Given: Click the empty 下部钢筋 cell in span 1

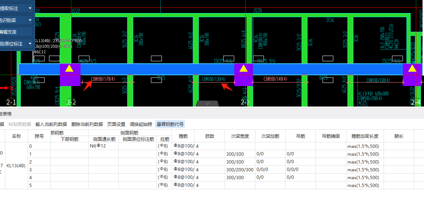Looking at the screenshot, I should [x=70, y=154].
